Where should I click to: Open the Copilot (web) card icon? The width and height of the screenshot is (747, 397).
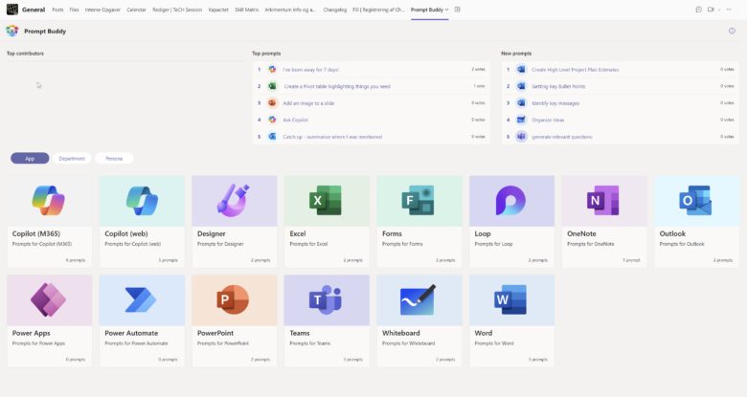[142, 200]
